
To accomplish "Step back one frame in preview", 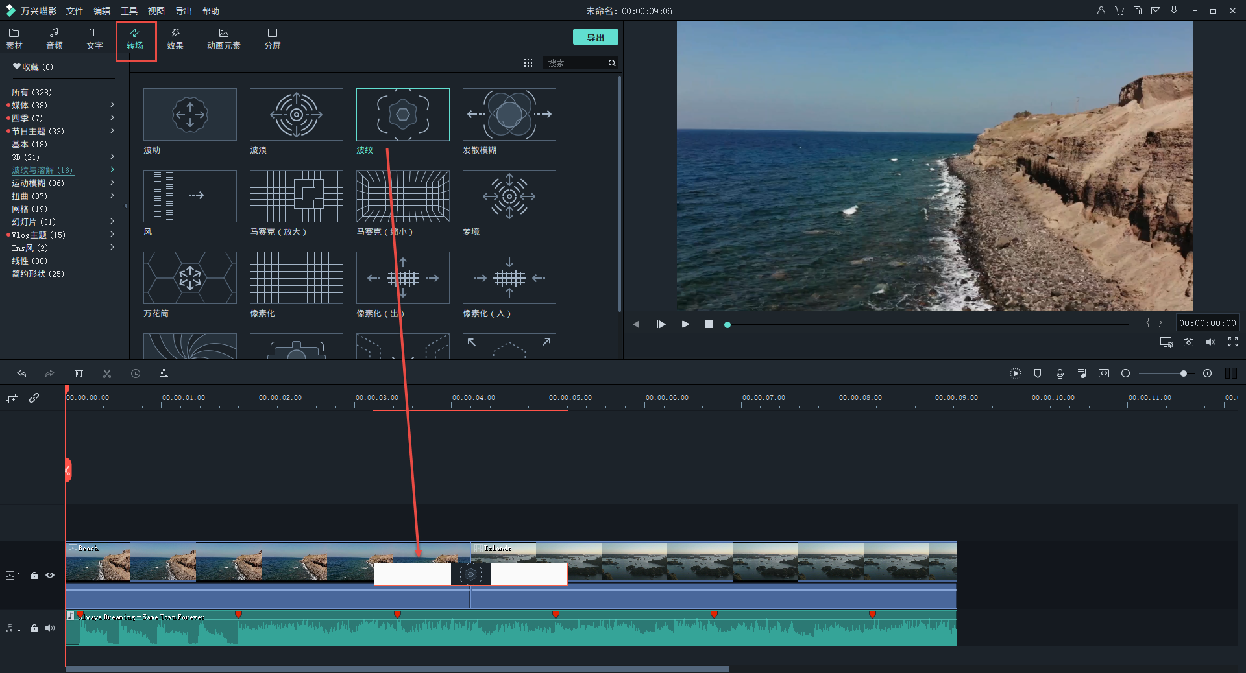I will (x=637, y=324).
